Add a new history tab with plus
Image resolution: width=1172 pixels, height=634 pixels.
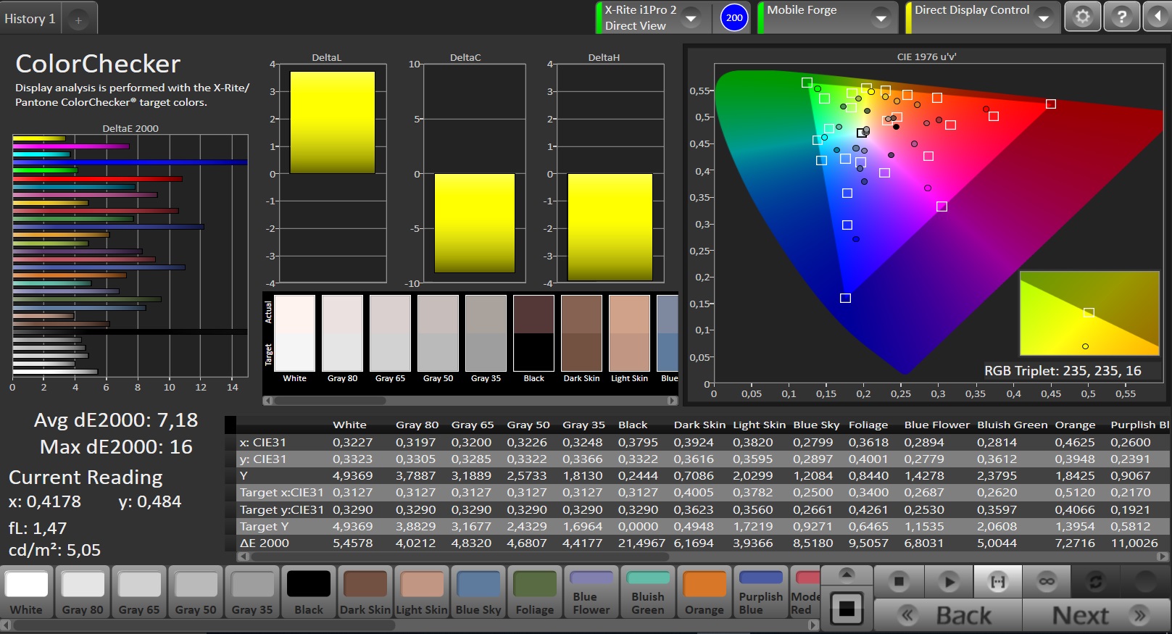coord(78,20)
